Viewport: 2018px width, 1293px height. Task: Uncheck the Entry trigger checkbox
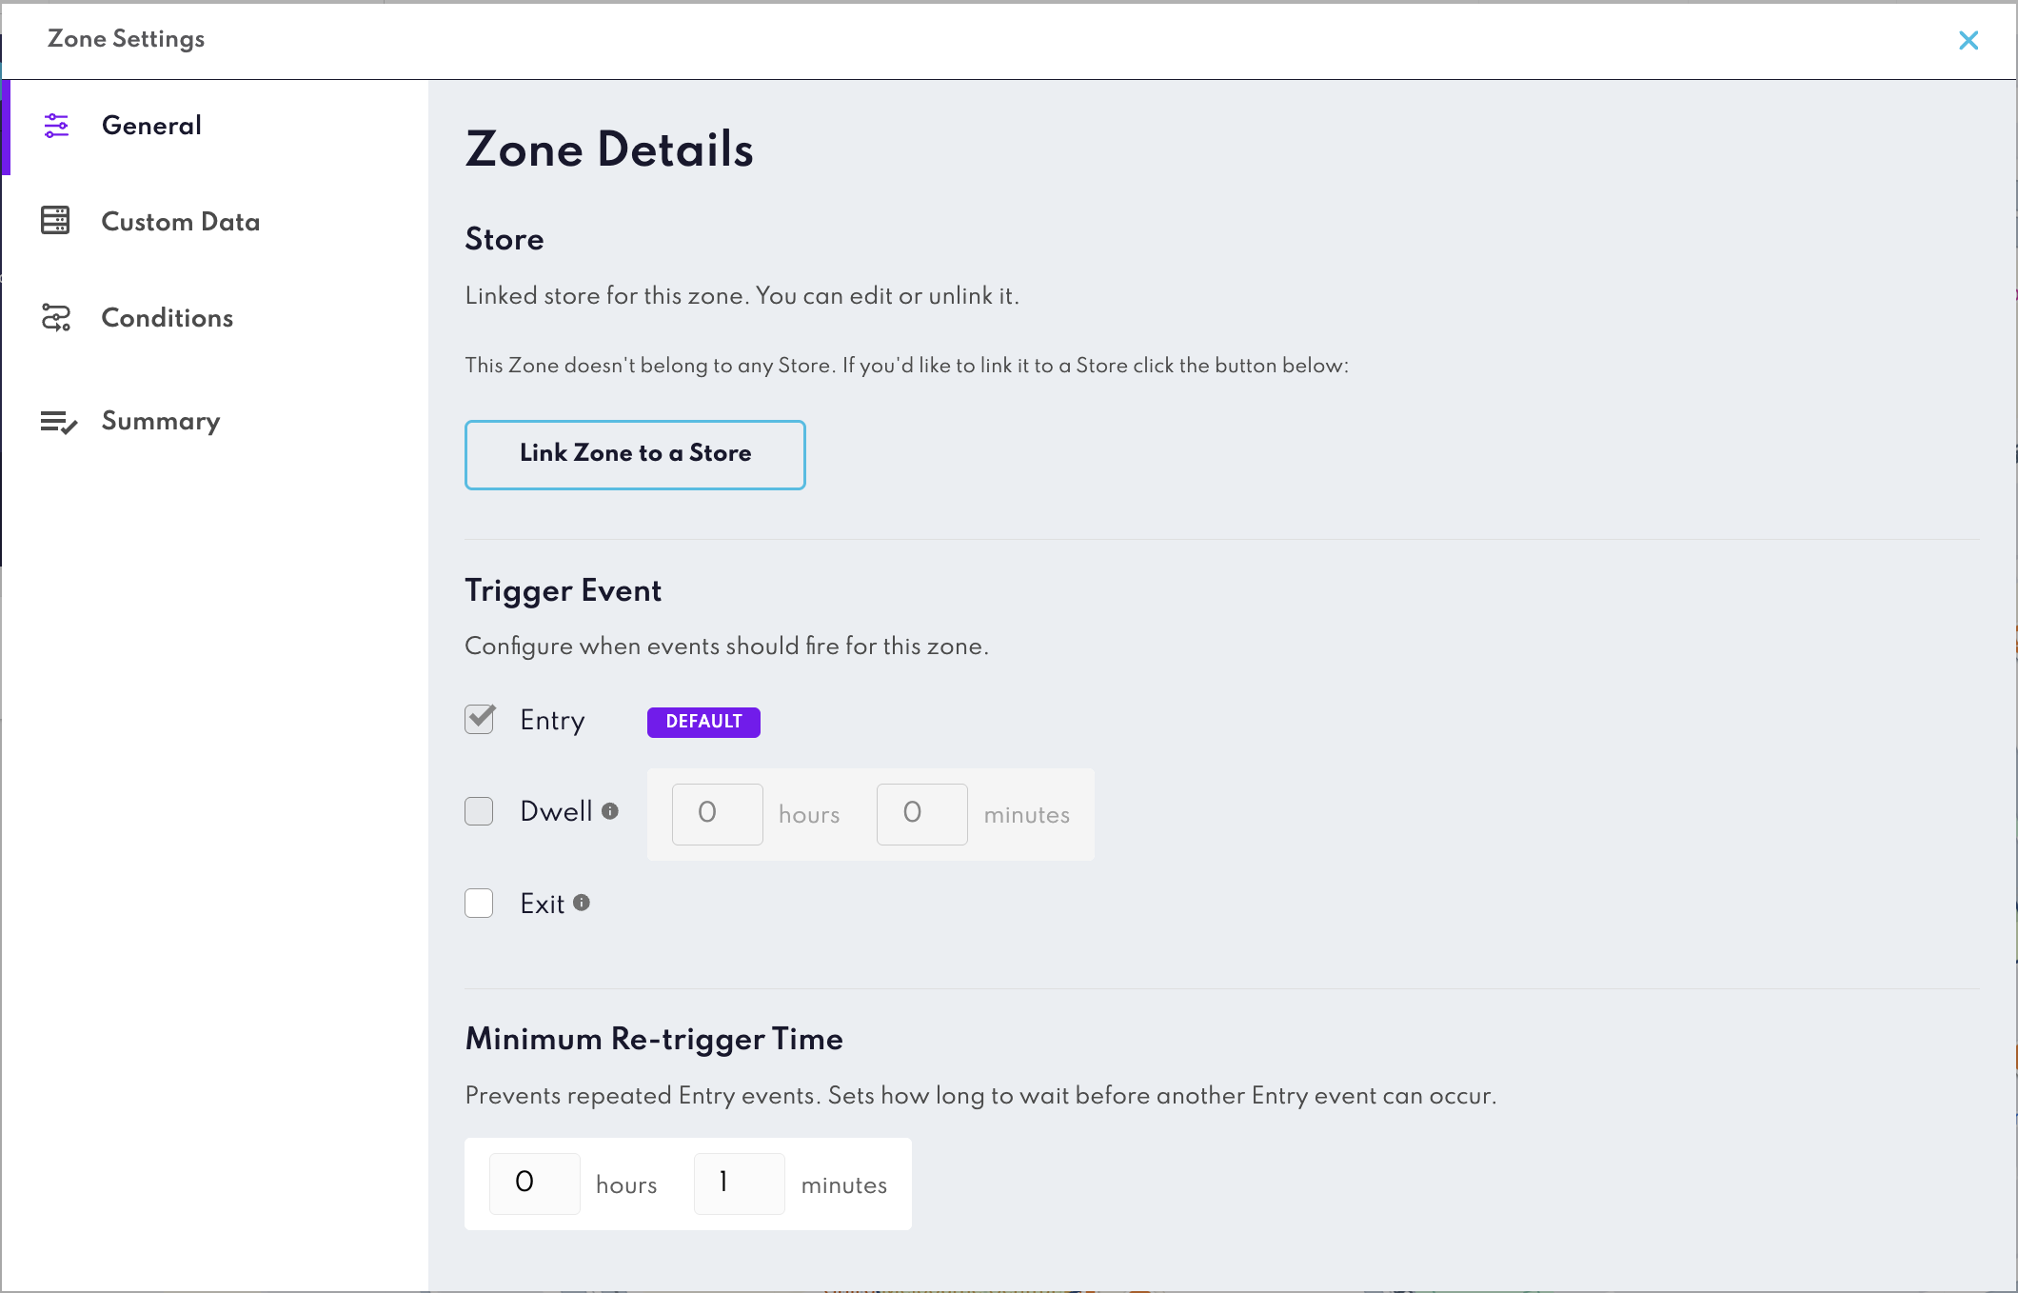(x=480, y=719)
